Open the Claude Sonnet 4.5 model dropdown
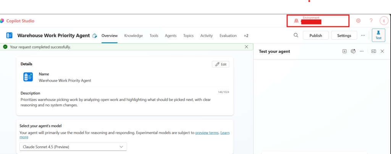 (73, 147)
